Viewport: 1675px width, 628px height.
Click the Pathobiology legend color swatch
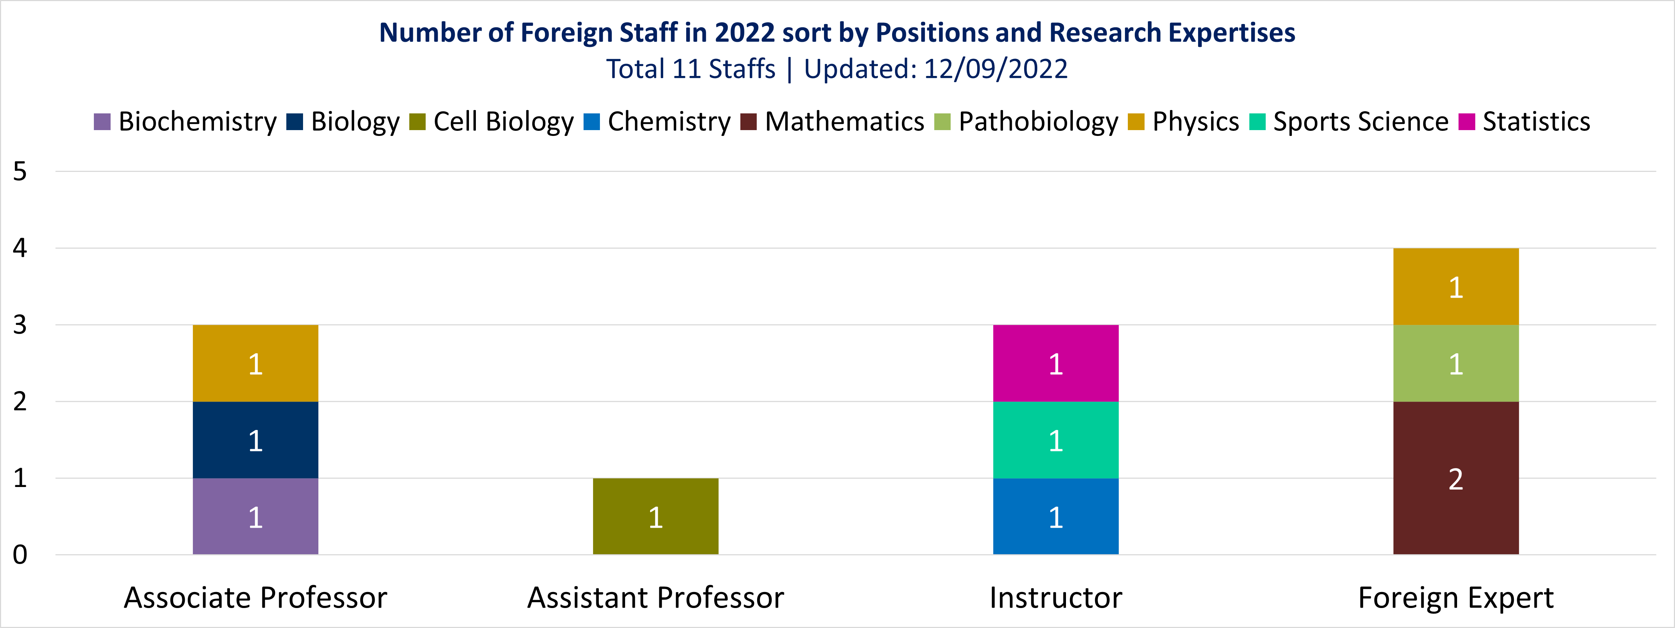coord(942,122)
